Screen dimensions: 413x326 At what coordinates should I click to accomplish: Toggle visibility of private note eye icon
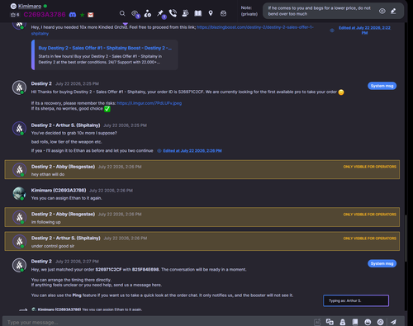[382, 11]
